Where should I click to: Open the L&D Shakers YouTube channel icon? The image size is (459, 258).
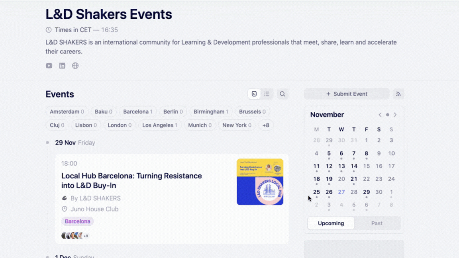49,66
